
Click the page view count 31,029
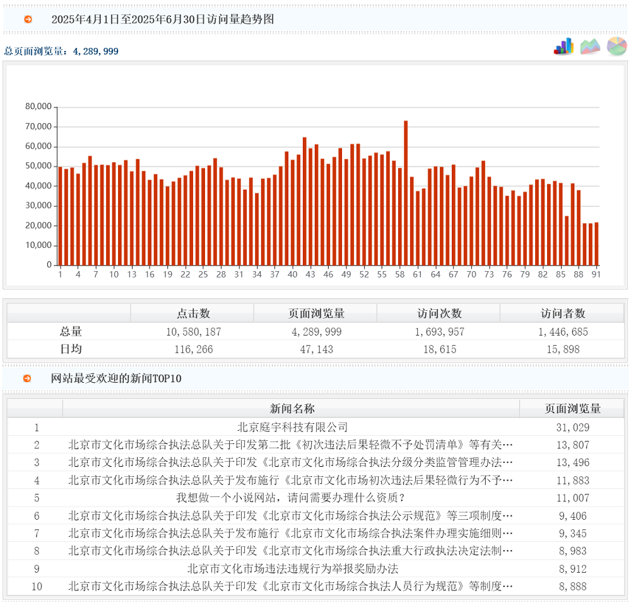point(573,428)
